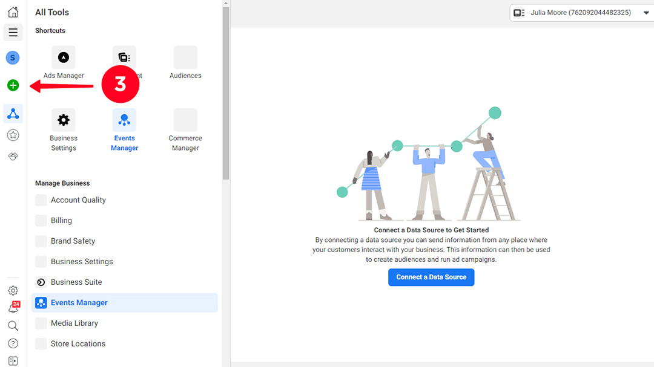Click the search magnifier icon
Screen dimensions: 654x367
pos(13,325)
